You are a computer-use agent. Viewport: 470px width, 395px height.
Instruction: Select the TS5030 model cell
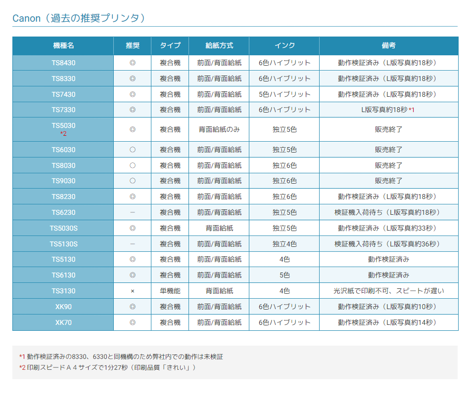(63, 129)
